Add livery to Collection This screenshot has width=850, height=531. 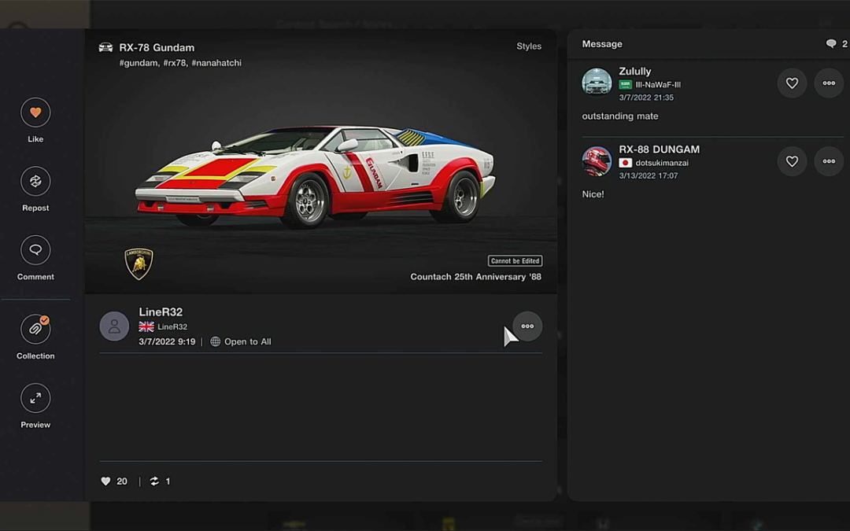[35, 330]
